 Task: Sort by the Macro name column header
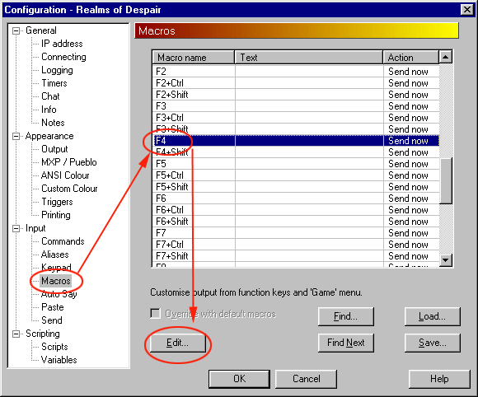(194, 58)
